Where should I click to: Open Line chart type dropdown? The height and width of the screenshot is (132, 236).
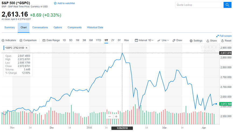tap(163, 40)
